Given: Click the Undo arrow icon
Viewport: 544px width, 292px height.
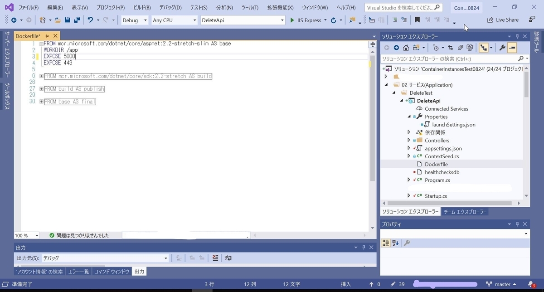Looking at the screenshot, I should point(90,20).
